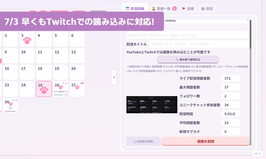The image size is (266, 159).
Task: Click THE CLASSROOM+ title on day 30
Action: click(10, 110)
